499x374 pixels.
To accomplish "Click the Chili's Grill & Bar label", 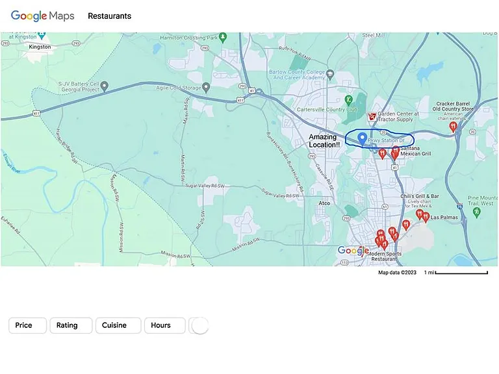I will [420, 196].
